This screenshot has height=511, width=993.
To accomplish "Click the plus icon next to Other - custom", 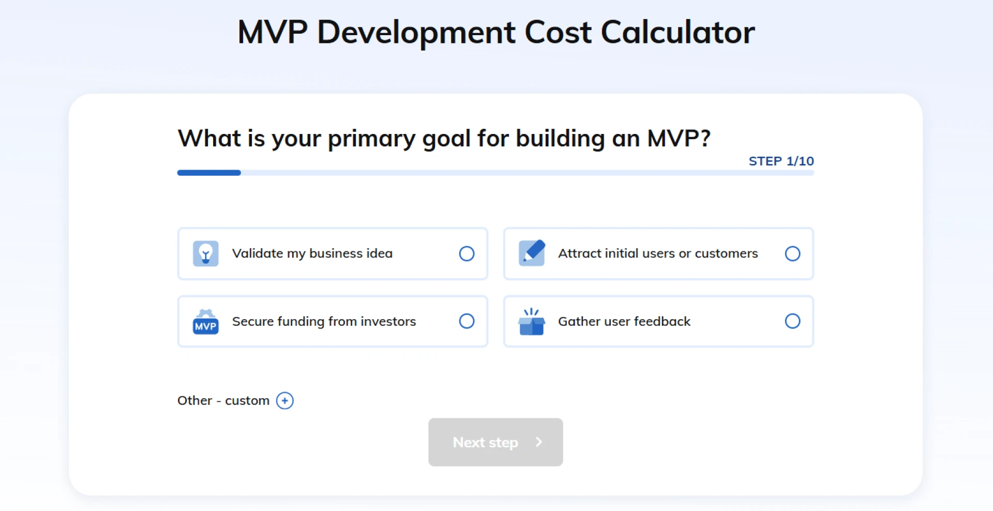I will pyautogui.click(x=284, y=400).
